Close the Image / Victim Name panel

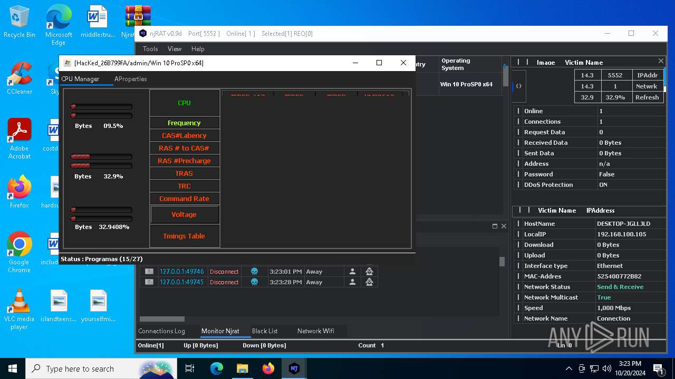coord(661,61)
